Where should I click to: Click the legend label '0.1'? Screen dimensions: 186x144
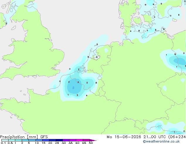pyautogui.click(x=3, y=143)
